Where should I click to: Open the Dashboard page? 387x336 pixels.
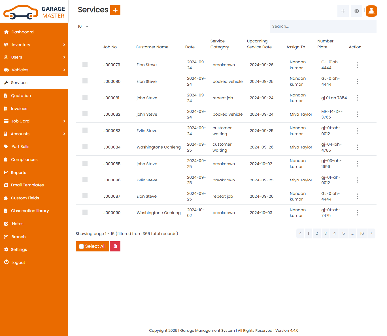[x=22, y=32]
